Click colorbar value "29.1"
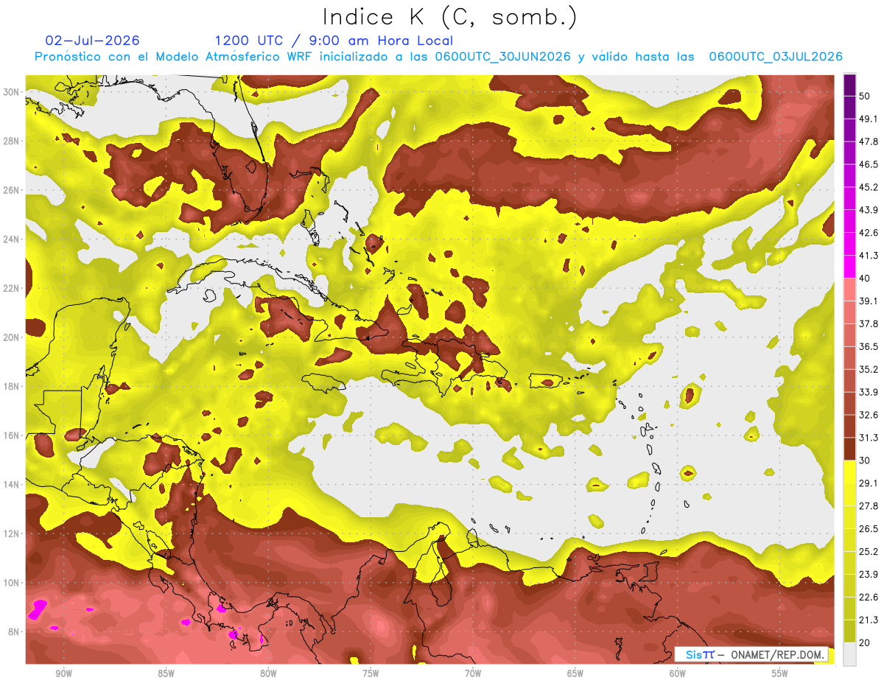This screenshot has height=683, width=884. (868, 483)
